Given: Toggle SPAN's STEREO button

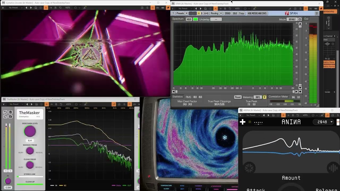Looking at the screenshot, I should (228, 13).
